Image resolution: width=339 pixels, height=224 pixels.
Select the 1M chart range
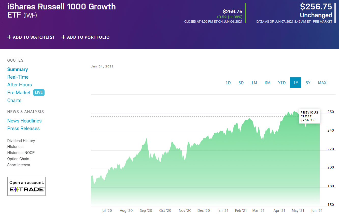pyautogui.click(x=254, y=83)
